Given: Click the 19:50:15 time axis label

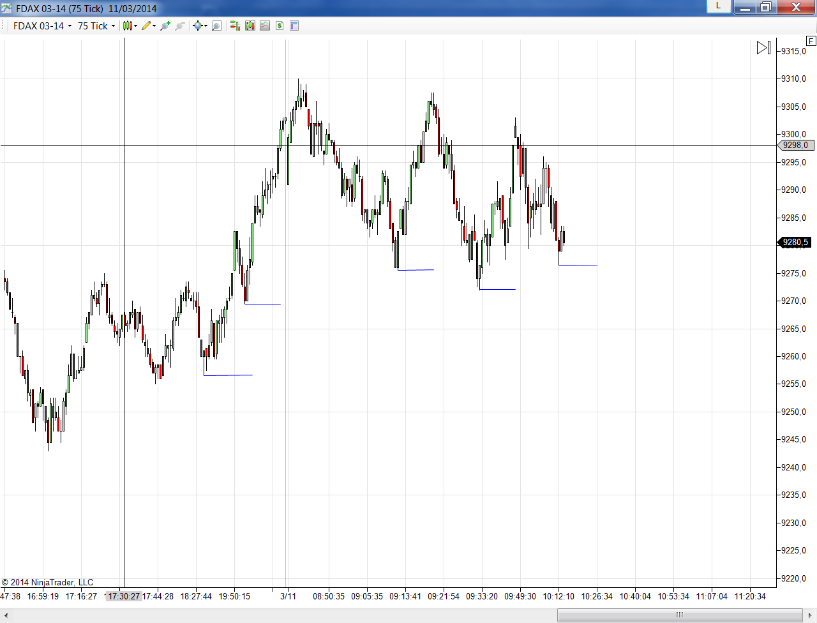Looking at the screenshot, I should pos(234,596).
